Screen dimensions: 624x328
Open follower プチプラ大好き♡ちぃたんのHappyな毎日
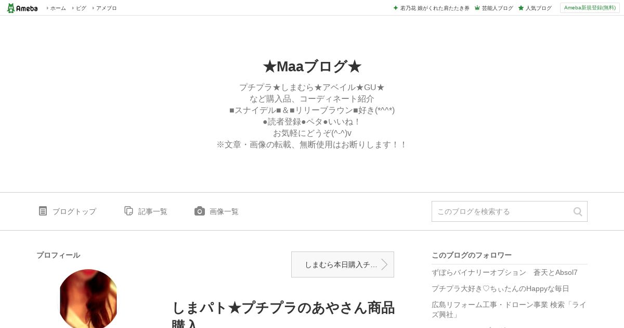[500, 288]
